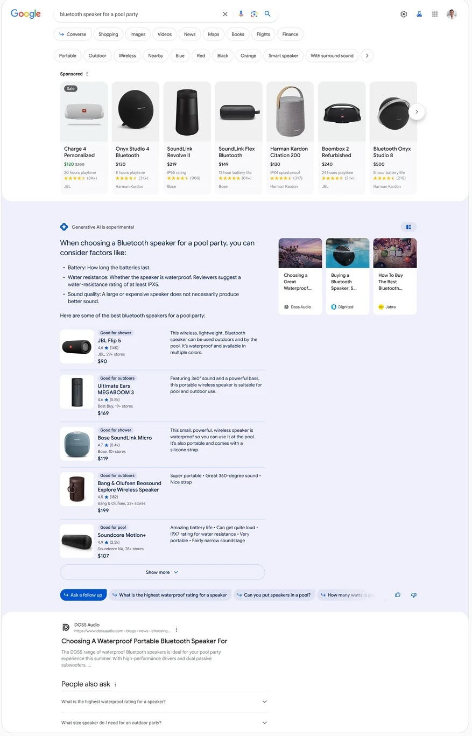Switch to the Maps tab

pos(214,34)
